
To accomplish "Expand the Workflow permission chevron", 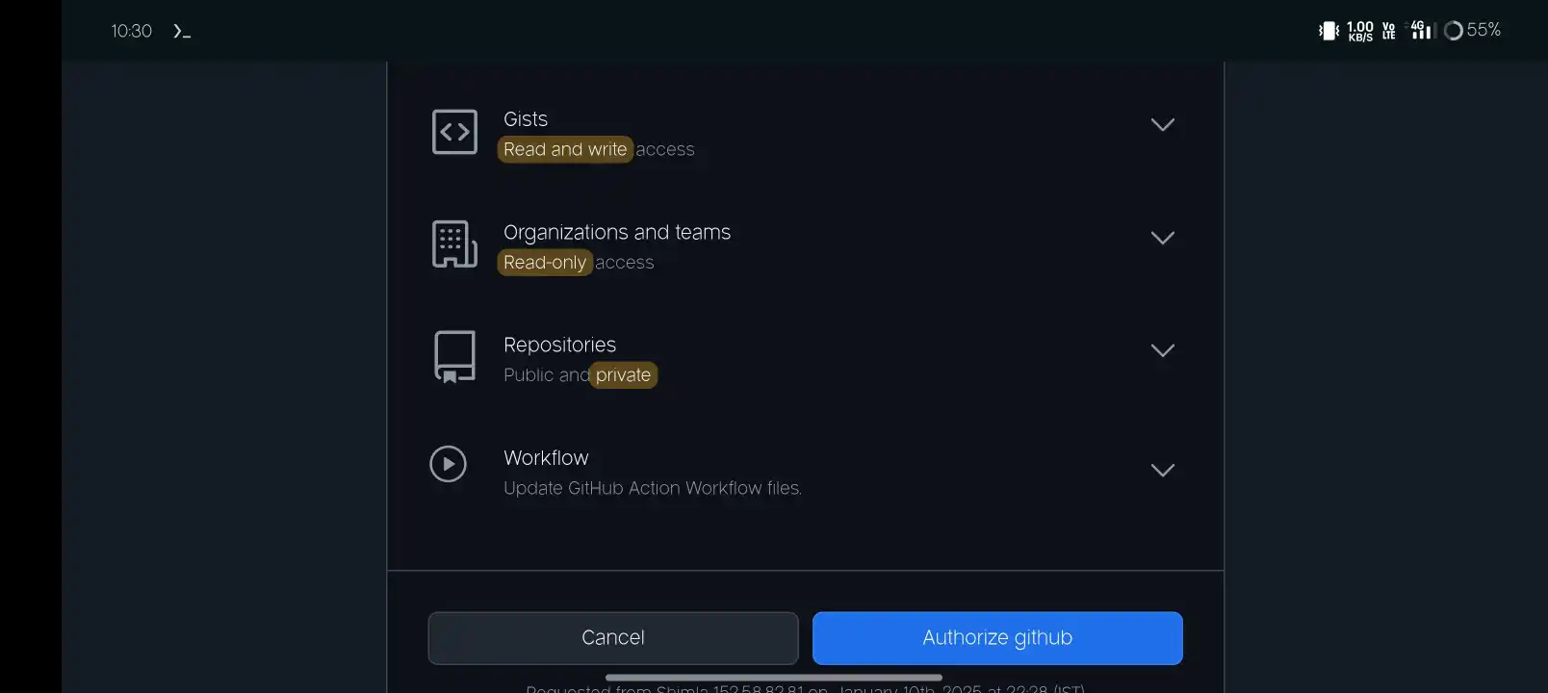I will 1163,470.
